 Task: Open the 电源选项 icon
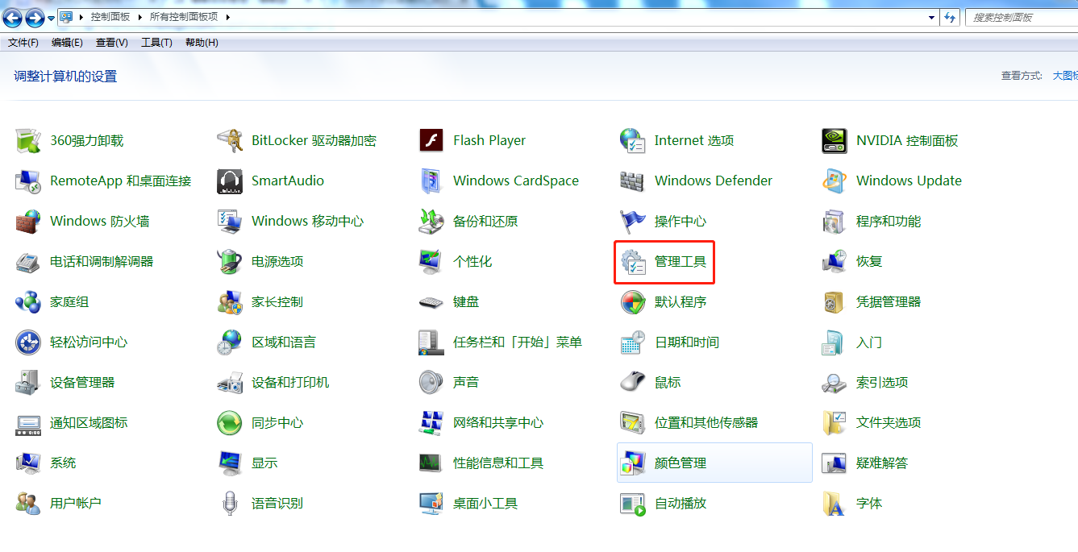(230, 261)
